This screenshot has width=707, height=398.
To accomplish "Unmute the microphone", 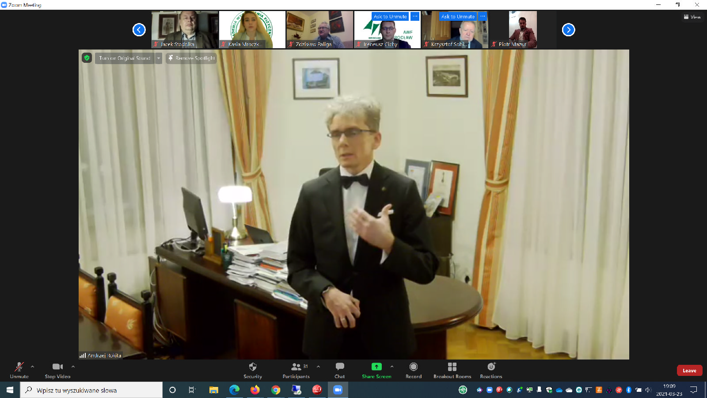I will coord(19,370).
